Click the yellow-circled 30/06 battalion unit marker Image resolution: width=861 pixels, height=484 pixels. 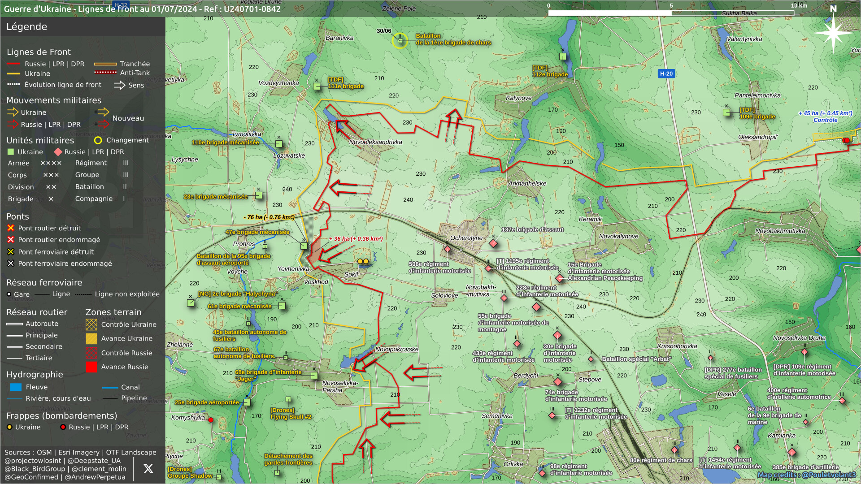400,41
